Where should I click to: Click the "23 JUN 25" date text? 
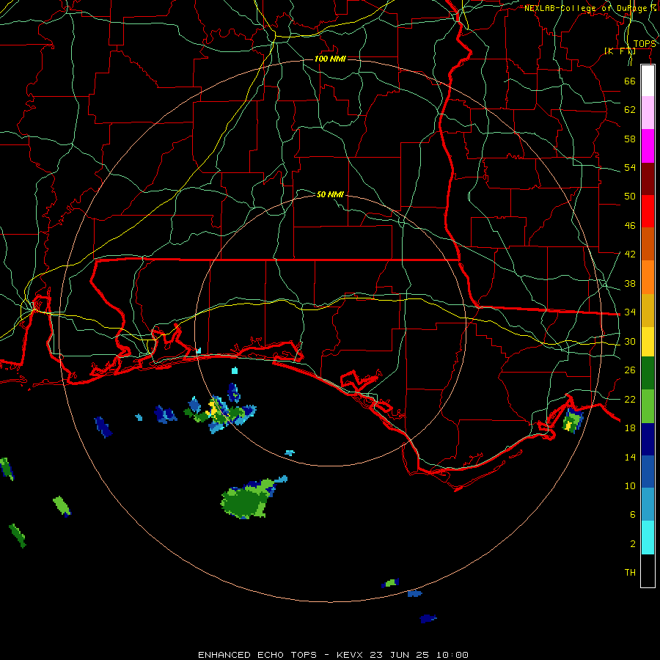coord(400,655)
